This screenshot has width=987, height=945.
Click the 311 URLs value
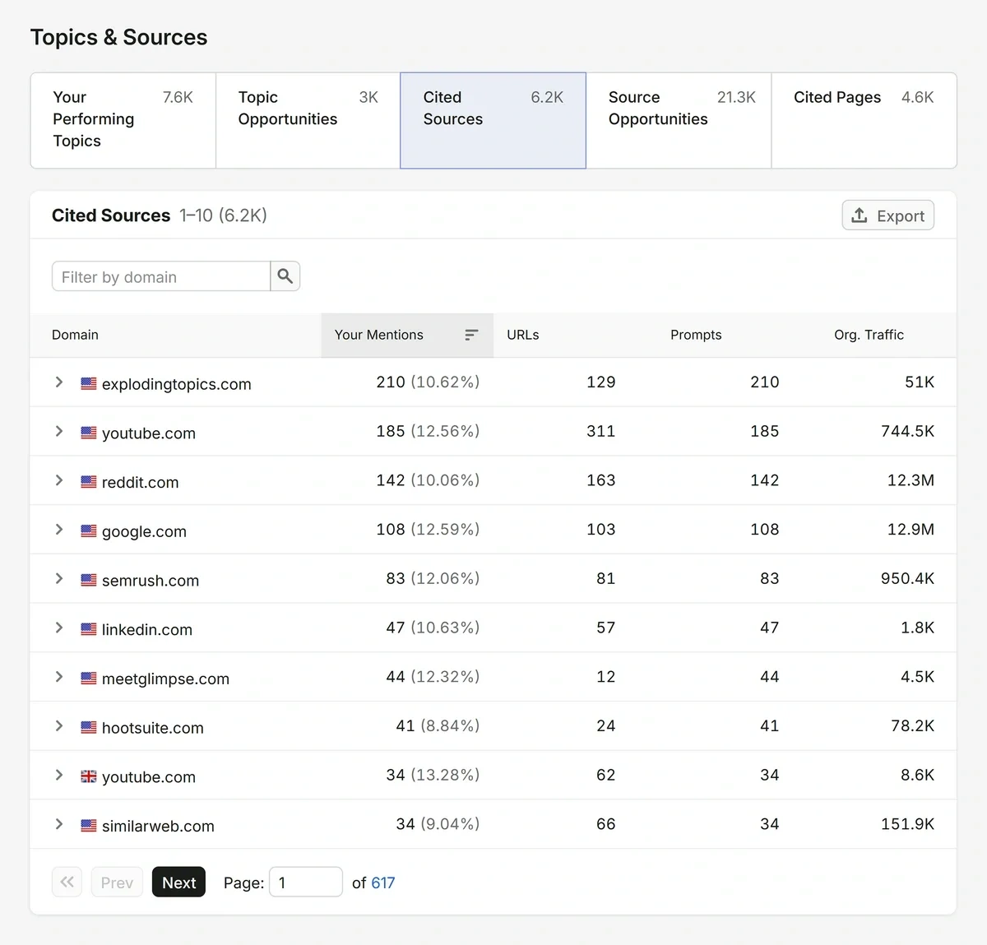click(x=601, y=431)
